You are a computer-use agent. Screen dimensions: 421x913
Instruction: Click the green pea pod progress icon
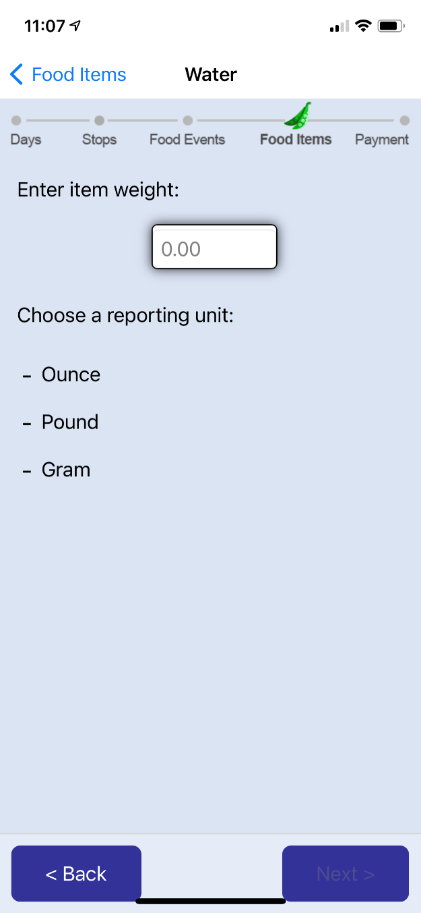coord(298,115)
